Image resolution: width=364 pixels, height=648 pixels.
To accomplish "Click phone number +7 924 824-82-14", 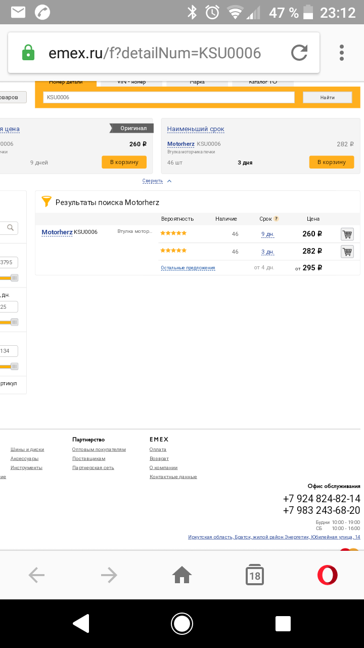I will point(322,499).
